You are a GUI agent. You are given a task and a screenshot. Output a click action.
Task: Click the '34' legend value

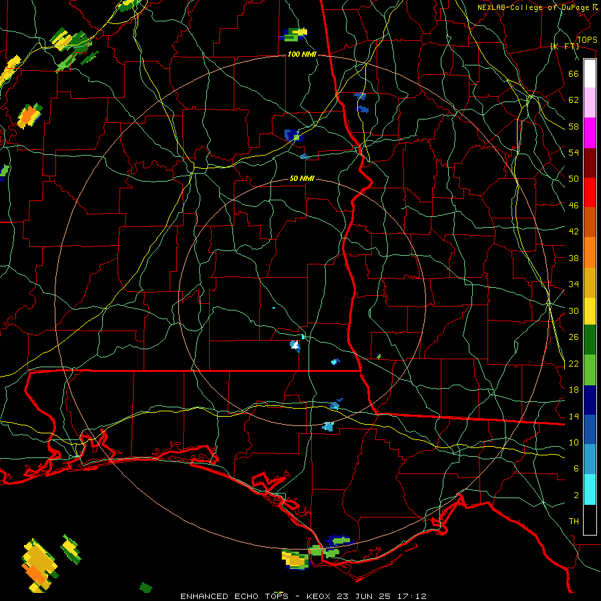point(574,284)
